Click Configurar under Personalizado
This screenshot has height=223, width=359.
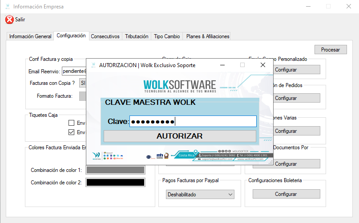tap(297, 70)
